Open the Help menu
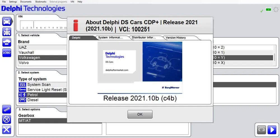This screenshot has height=138, width=280. point(80,2)
